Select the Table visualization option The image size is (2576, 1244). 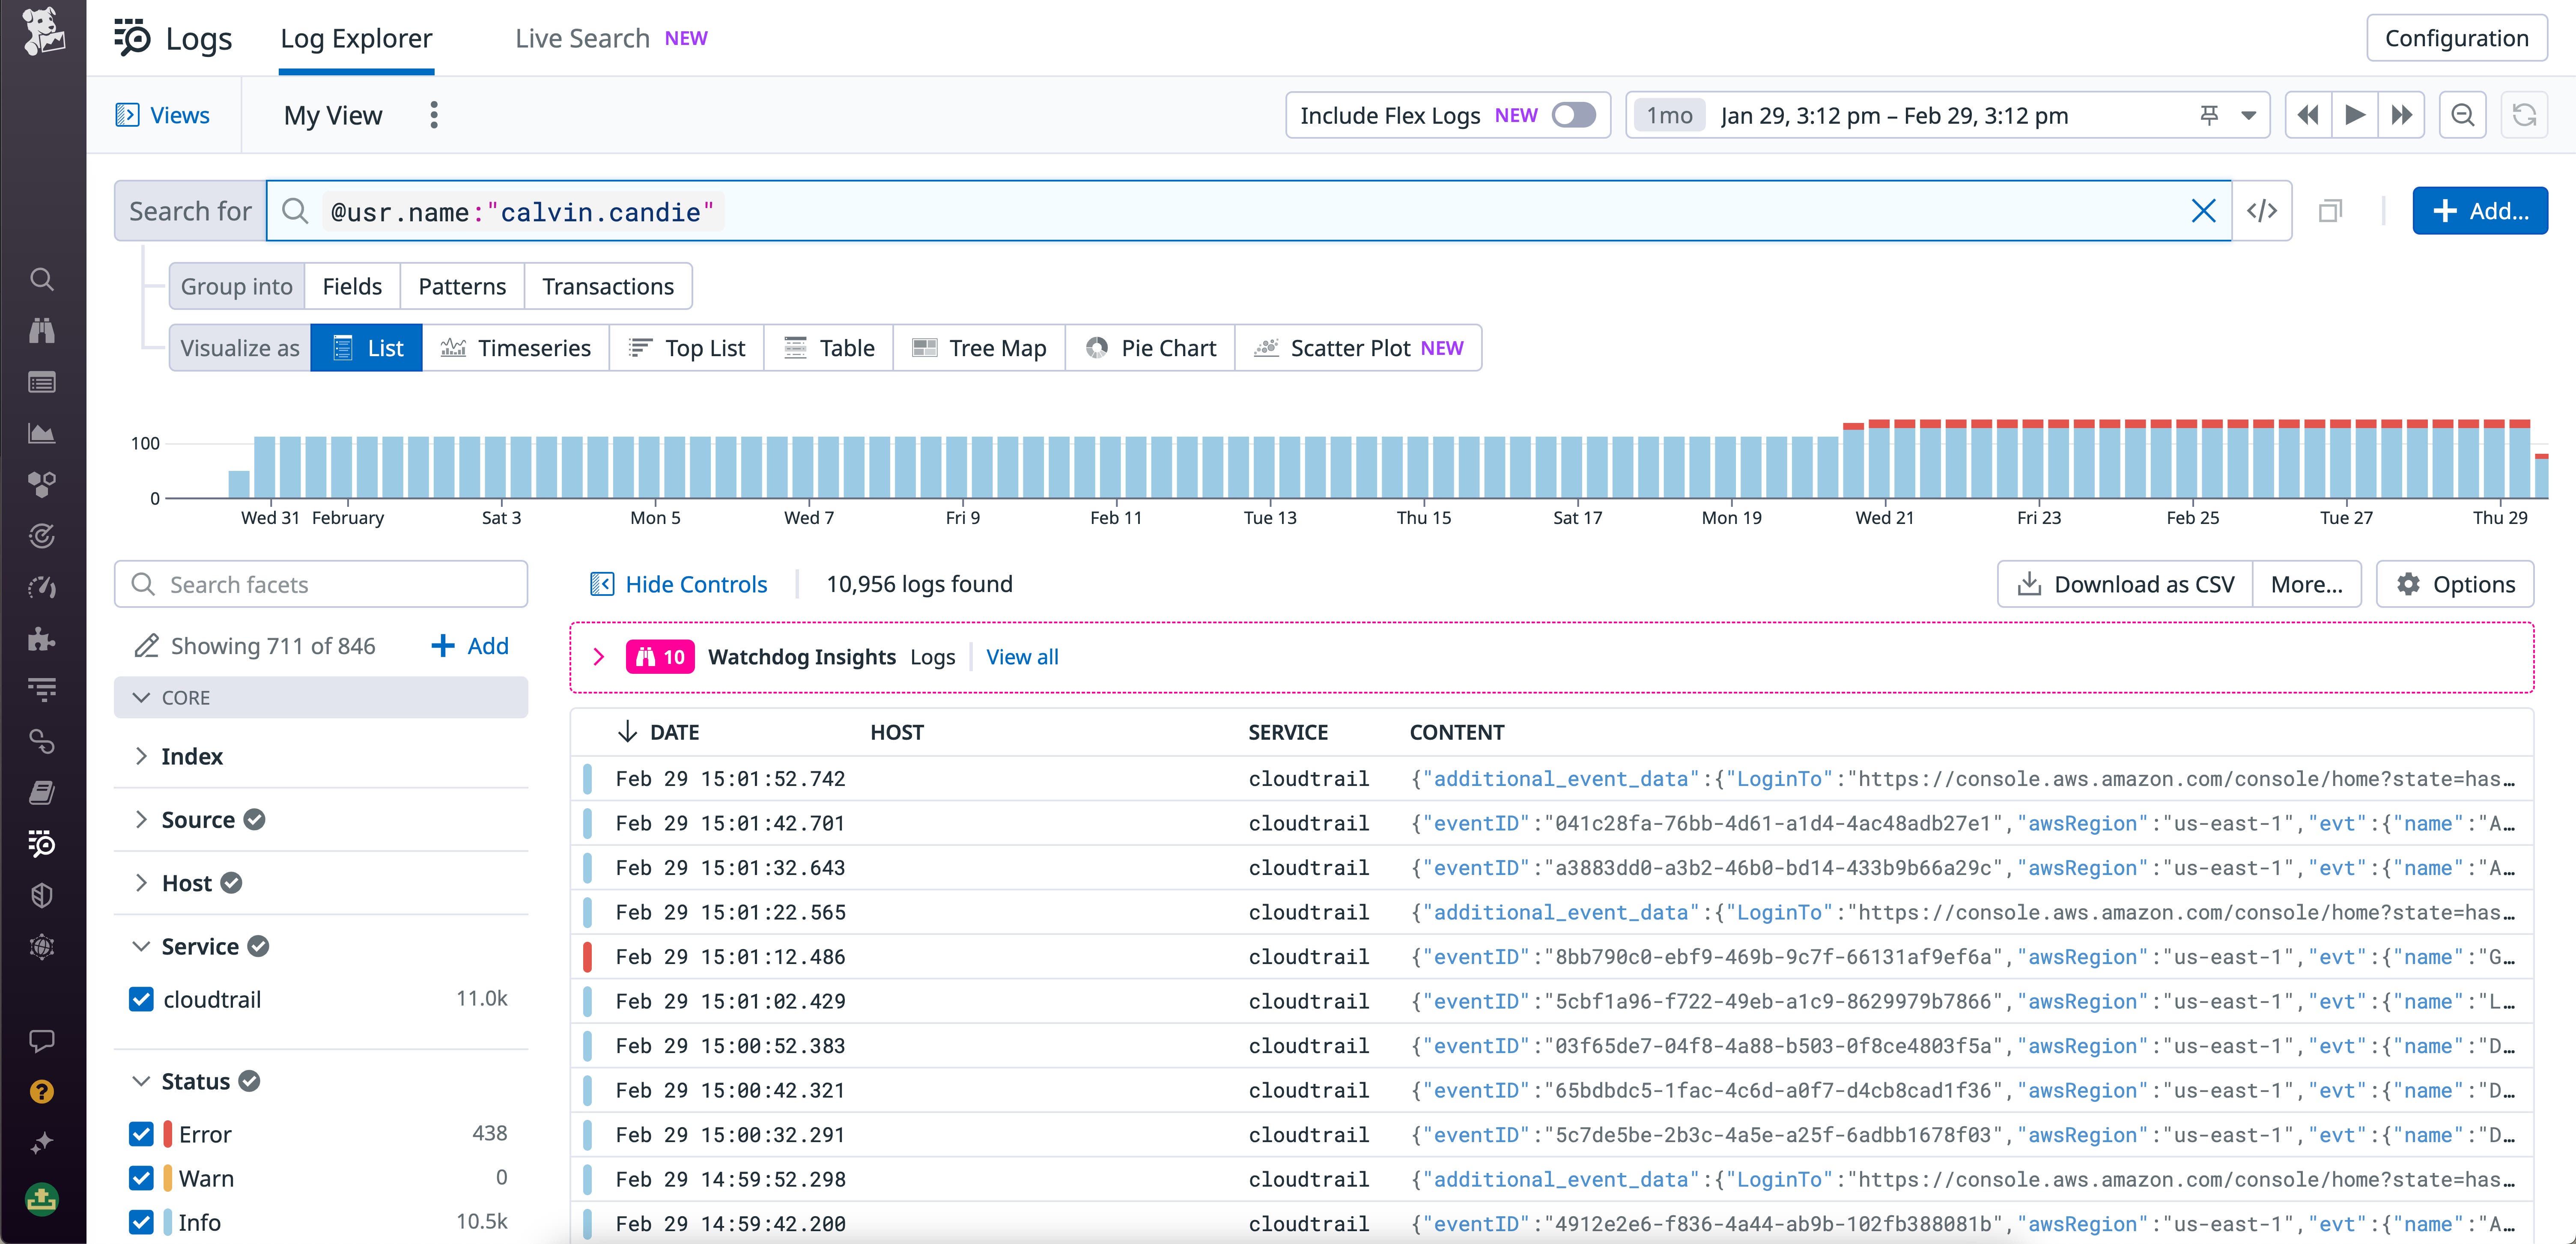[x=829, y=347]
